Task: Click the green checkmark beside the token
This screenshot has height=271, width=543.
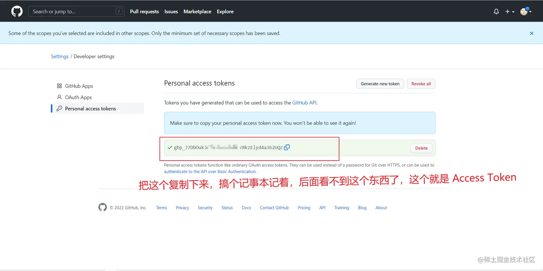Action: pos(170,147)
